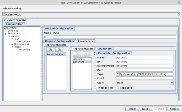Collapse the authenticateJwt tree node
This screenshot has height=112, width=182.
pos(9,44)
